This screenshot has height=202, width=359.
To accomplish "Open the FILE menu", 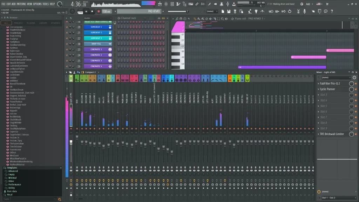I will (4, 4).
